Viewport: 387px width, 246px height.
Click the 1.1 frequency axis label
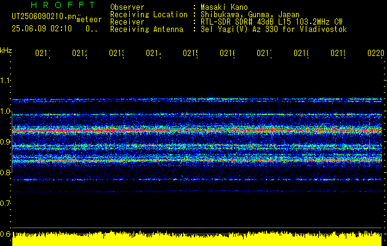coord(5,81)
